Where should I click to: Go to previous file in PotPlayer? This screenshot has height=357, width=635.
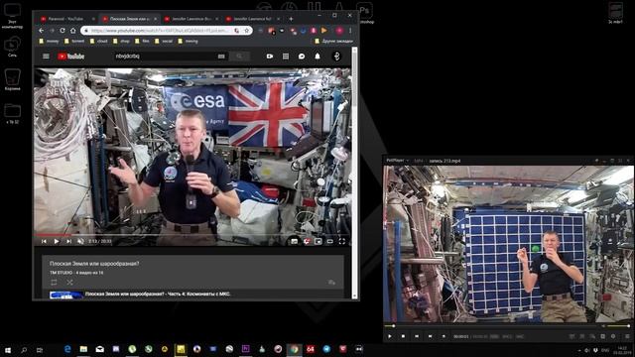[x=417, y=336]
